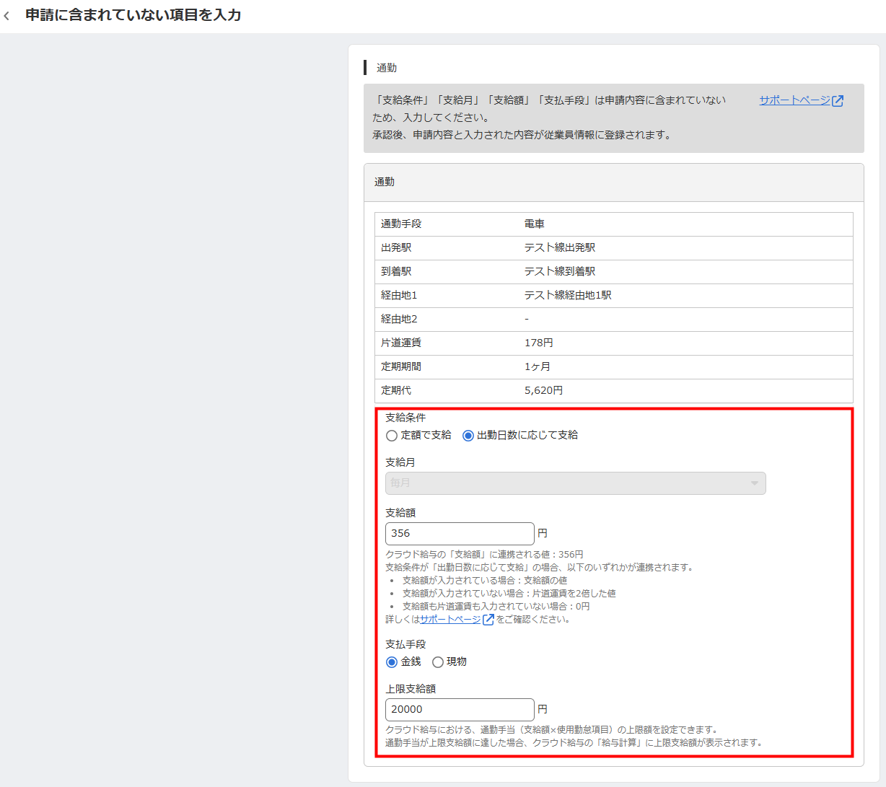Click the 通勤手段 row value 電車
This screenshot has width=886, height=787.
tap(535, 224)
